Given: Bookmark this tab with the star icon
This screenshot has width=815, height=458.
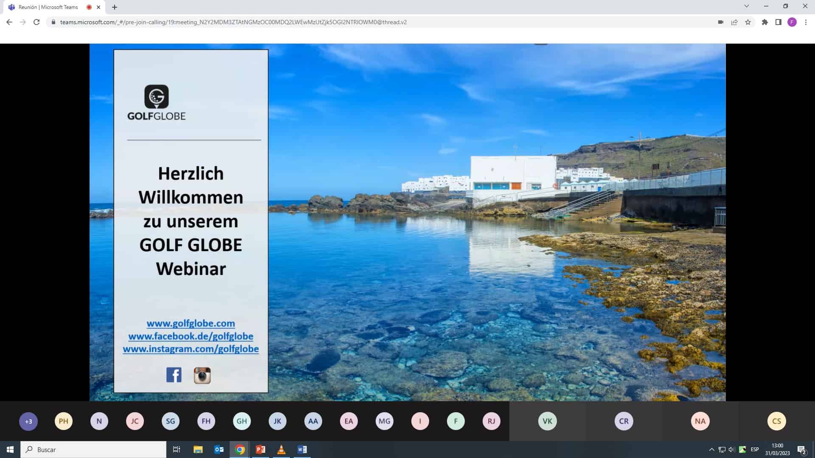Looking at the screenshot, I should tap(748, 22).
